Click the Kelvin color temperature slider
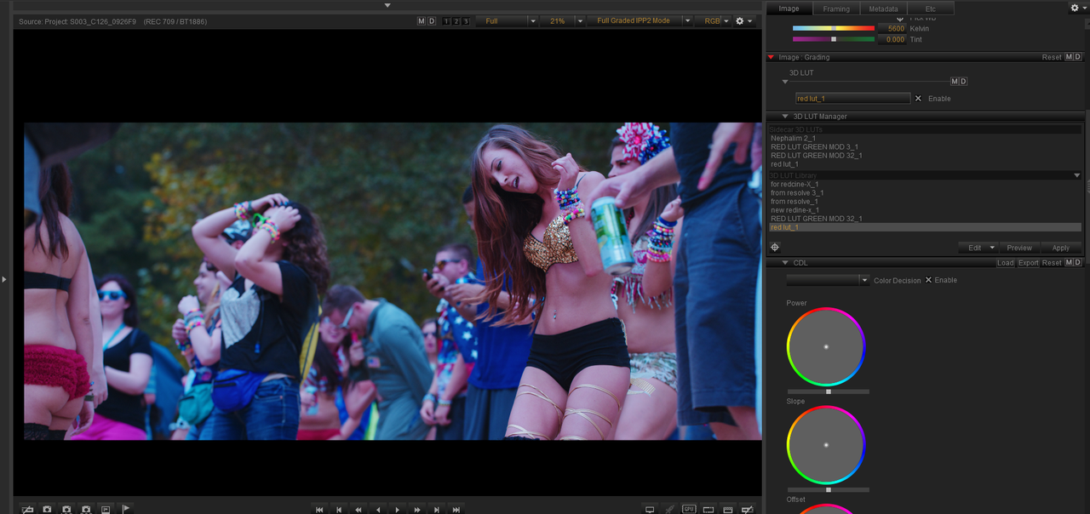 (834, 28)
